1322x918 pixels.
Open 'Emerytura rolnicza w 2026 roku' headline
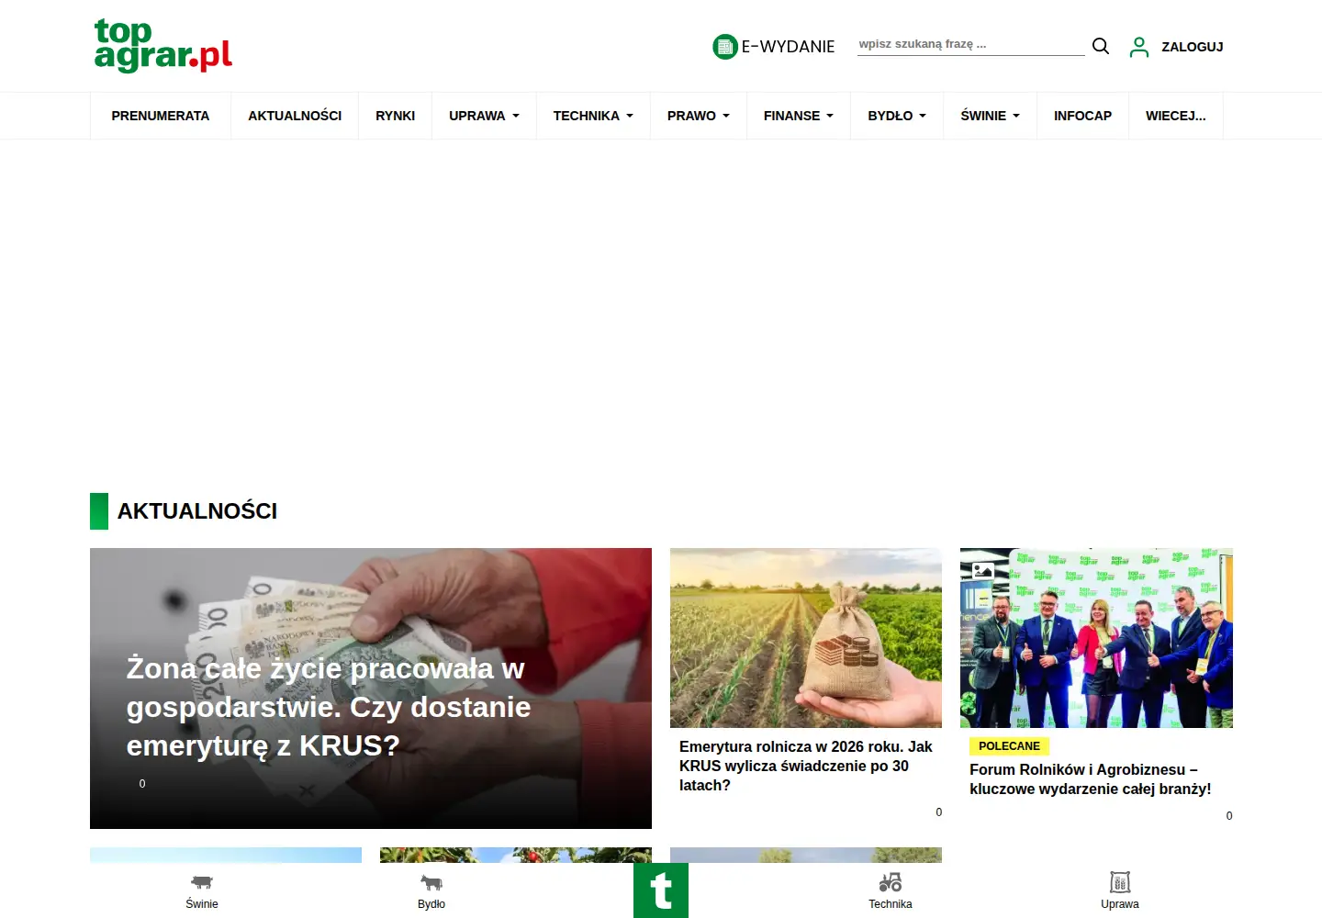[x=806, y=766]
